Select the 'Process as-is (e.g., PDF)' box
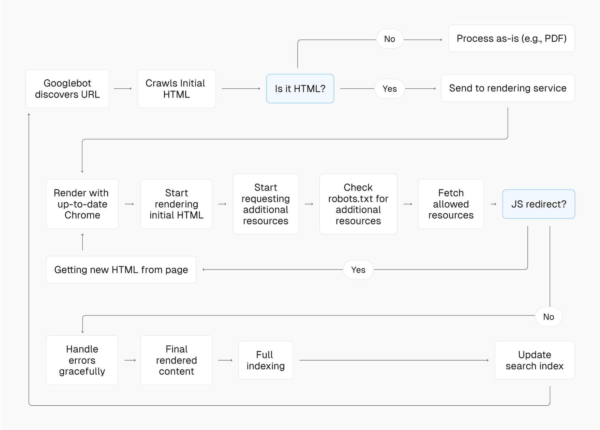The width and height of the screenshot is (600, 430). (511, 38)
